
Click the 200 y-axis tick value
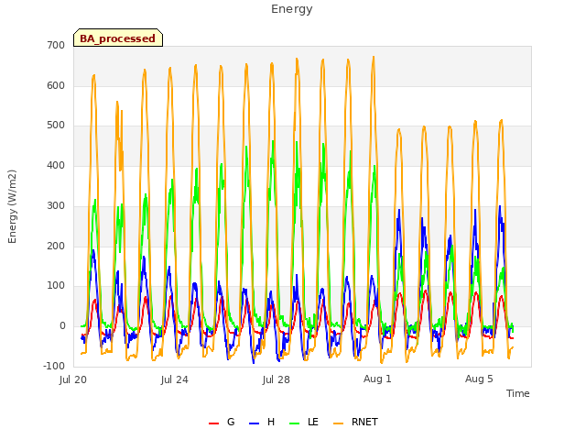coord(56,246)
